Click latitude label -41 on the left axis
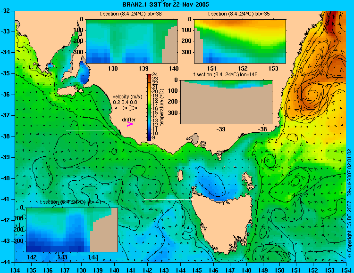This screenshot has height=273, width=354. 5,199
